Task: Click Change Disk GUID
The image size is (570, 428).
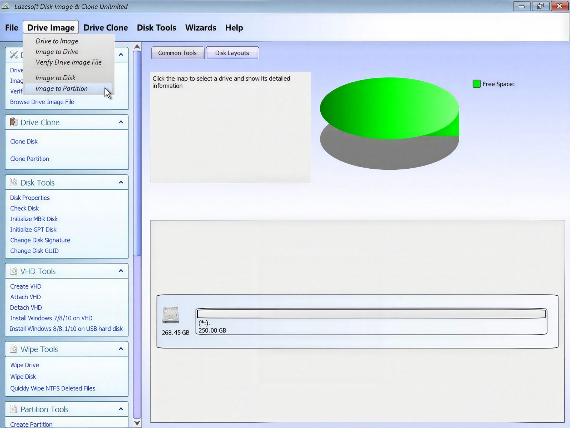Action: (34, 251)
